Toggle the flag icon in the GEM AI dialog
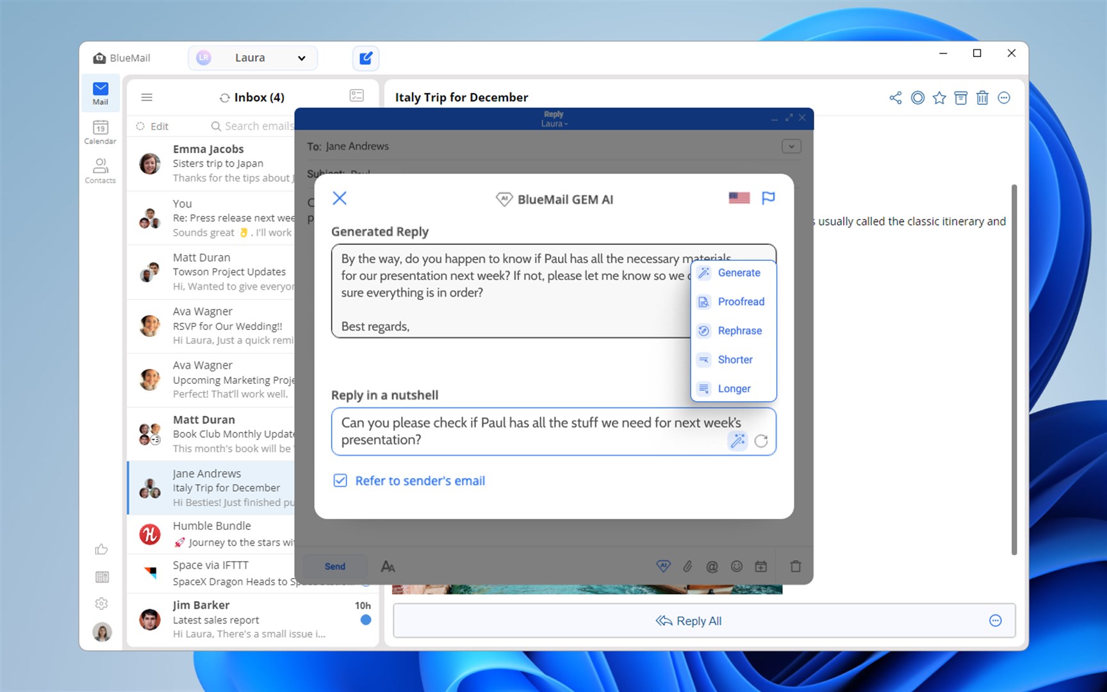 pos(768,198)
